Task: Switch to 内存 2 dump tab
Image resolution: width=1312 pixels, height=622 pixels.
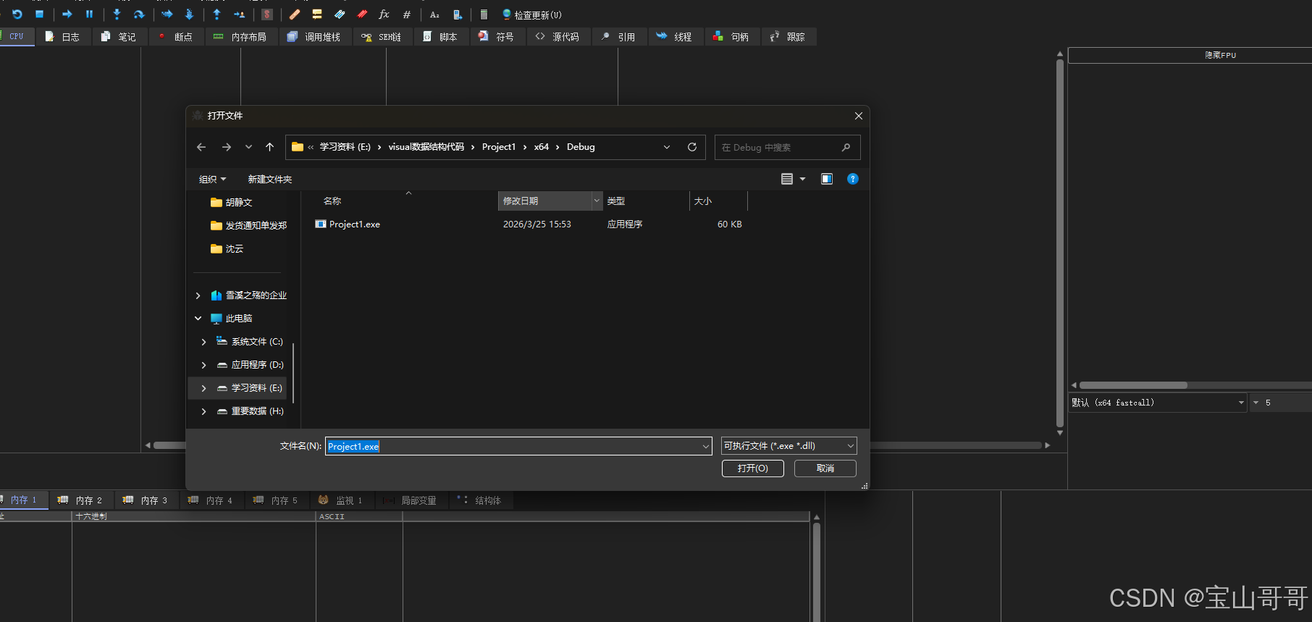Action: pyautogui.click(x=81, y=500)
